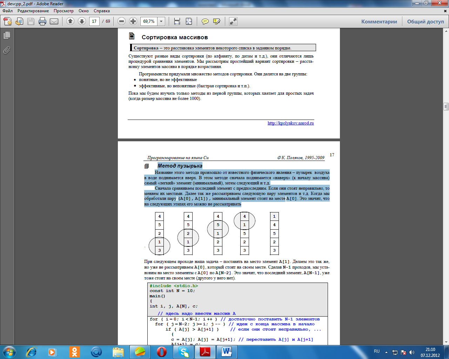This screenshot has height=359, width=449.
Task: Select the highlight text tool
Action: pyautogui.click(x=217, y=21)
